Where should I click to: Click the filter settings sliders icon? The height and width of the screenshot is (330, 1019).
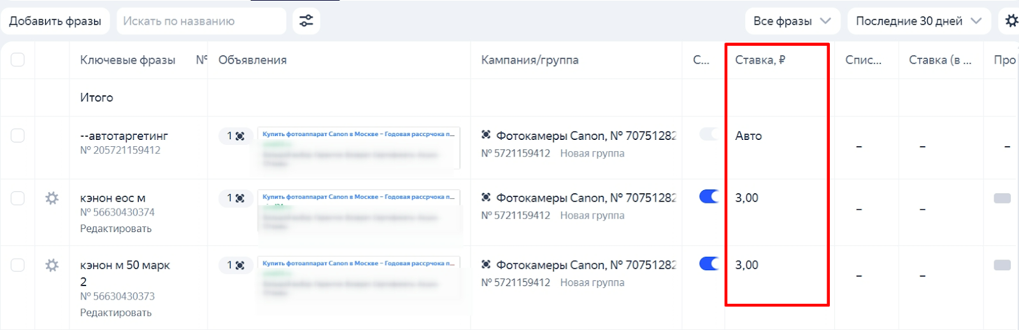(306, 21)
